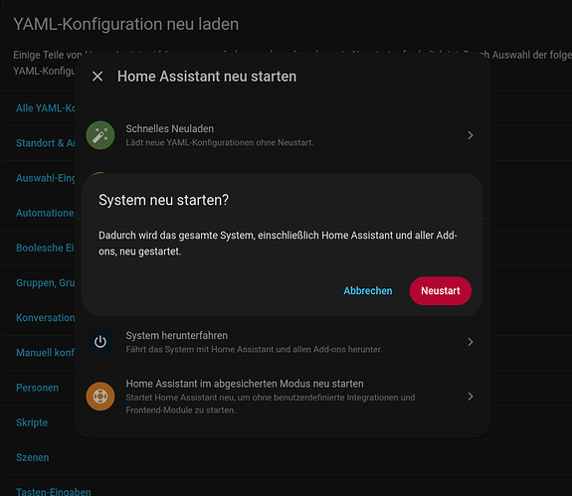Close the Home Assistant restart dialog
This screenshot has width=572, height=496.
(x=97, y=77)
